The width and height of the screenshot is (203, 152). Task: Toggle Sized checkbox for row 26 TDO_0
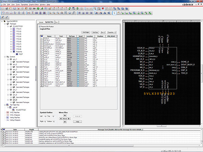point(78,86)
